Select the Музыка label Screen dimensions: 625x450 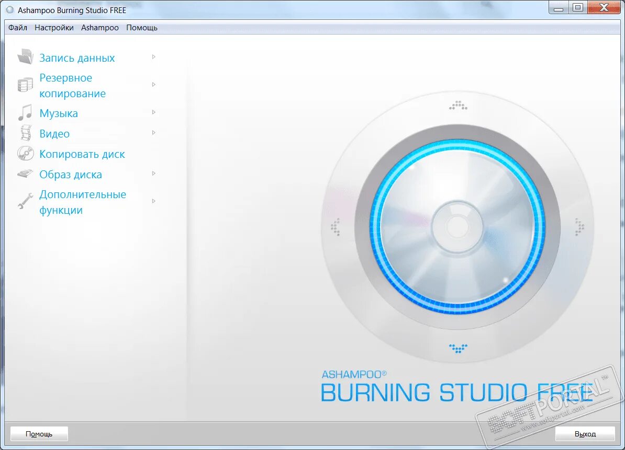(59, 113)
